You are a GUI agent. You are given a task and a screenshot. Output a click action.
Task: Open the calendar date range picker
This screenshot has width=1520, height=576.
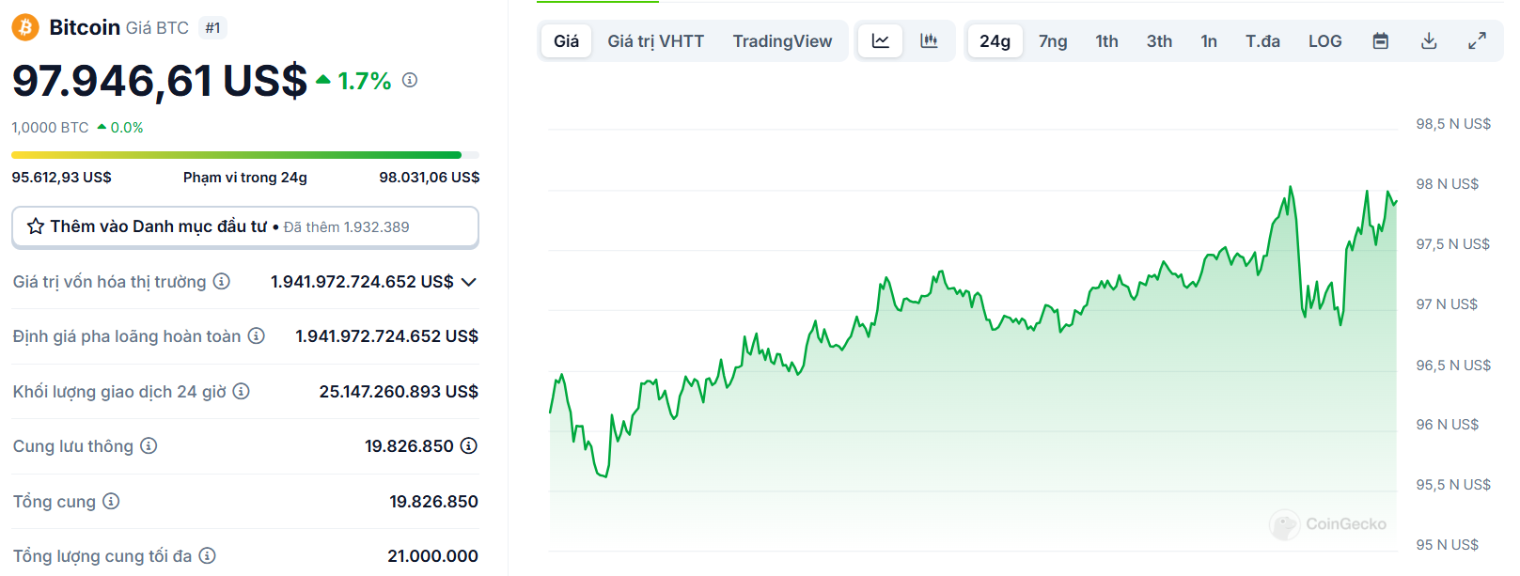coord(1380,40)
